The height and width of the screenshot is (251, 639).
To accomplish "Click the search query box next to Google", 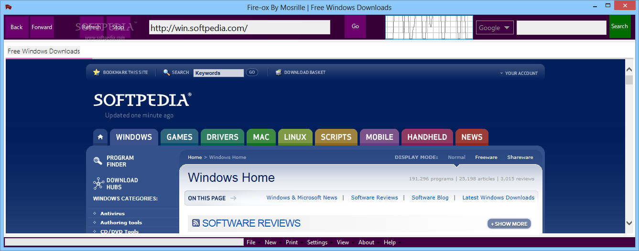I will click(x=561, y=28).
